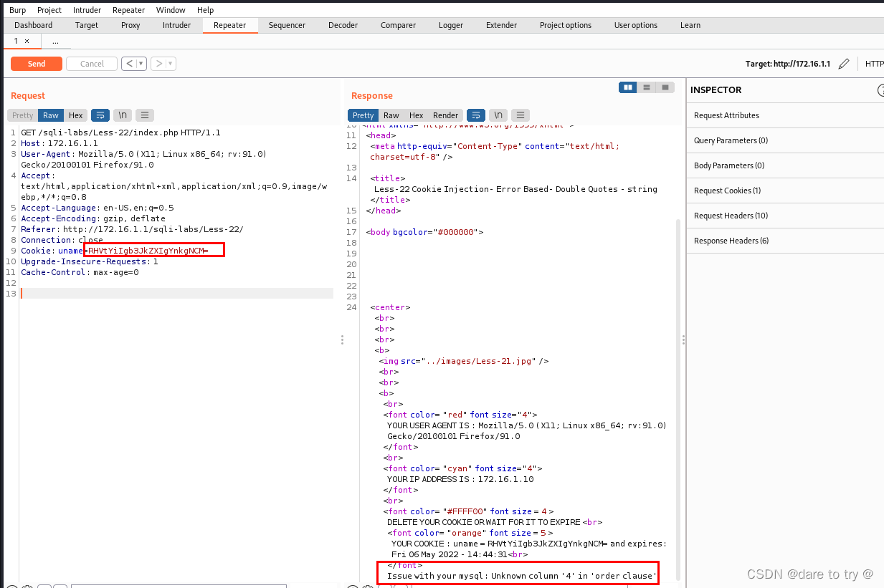Select Hex view in Request panel
This screenshot has width=884, height=588.
76,115
